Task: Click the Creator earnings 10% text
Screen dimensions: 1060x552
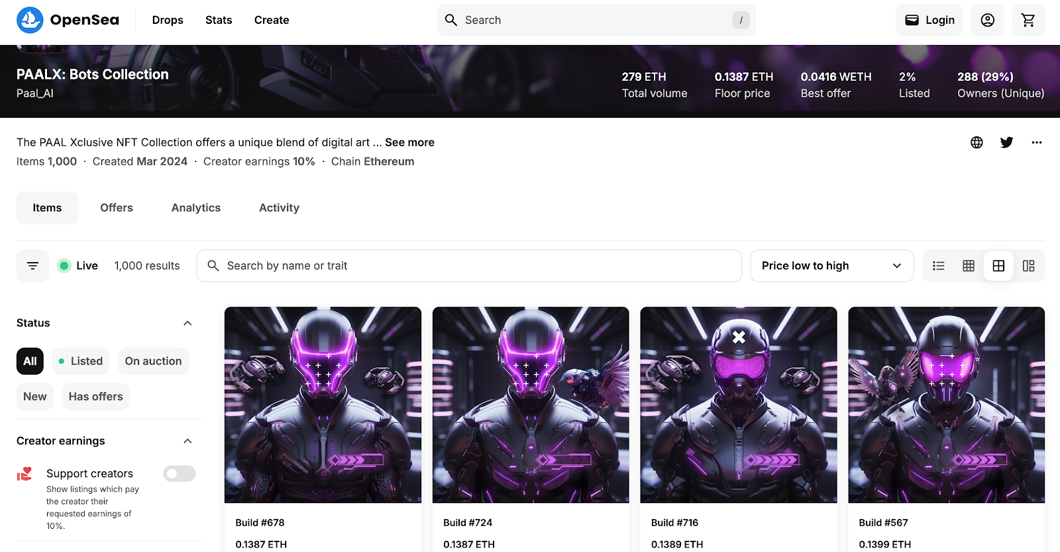Action: point(259,161)
